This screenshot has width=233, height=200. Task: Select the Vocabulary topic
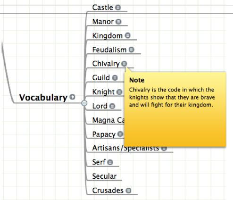pos(43,98)
